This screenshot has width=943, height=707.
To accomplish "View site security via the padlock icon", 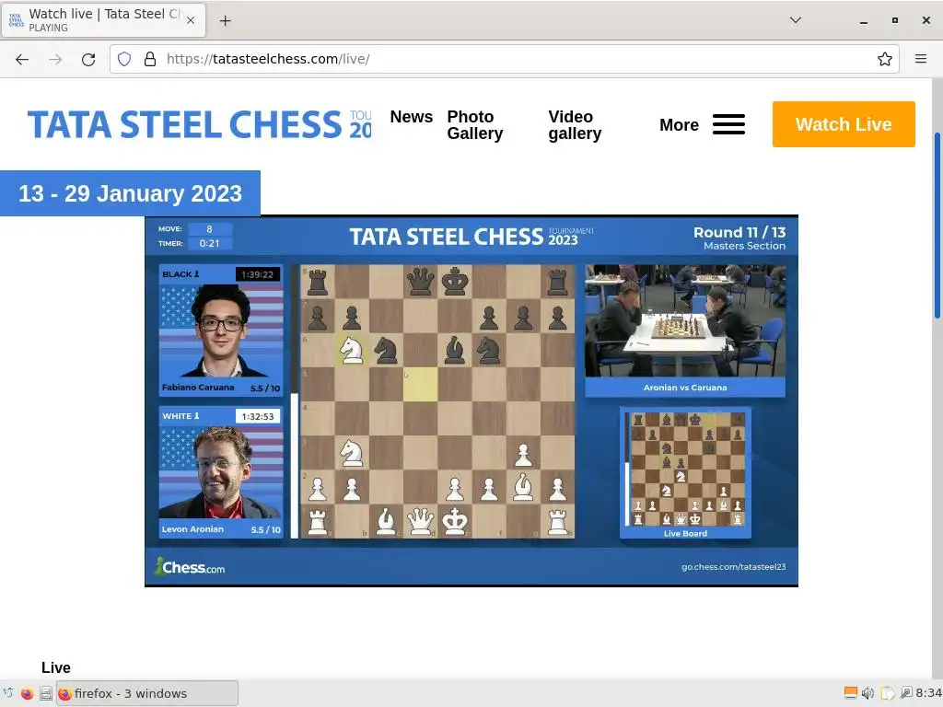I will [150, 59].
